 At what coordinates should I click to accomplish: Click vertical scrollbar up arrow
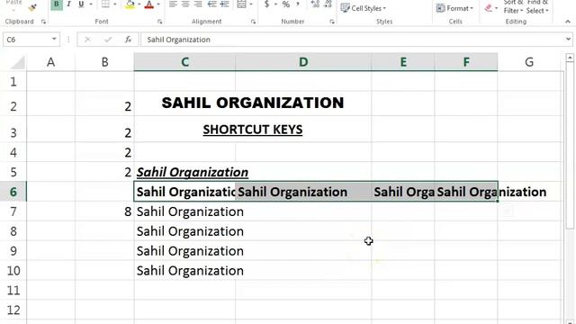pyautogui.click(x=570, y=58)
